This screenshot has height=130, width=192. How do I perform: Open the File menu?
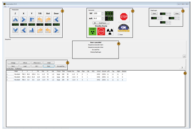click(5, 6)
